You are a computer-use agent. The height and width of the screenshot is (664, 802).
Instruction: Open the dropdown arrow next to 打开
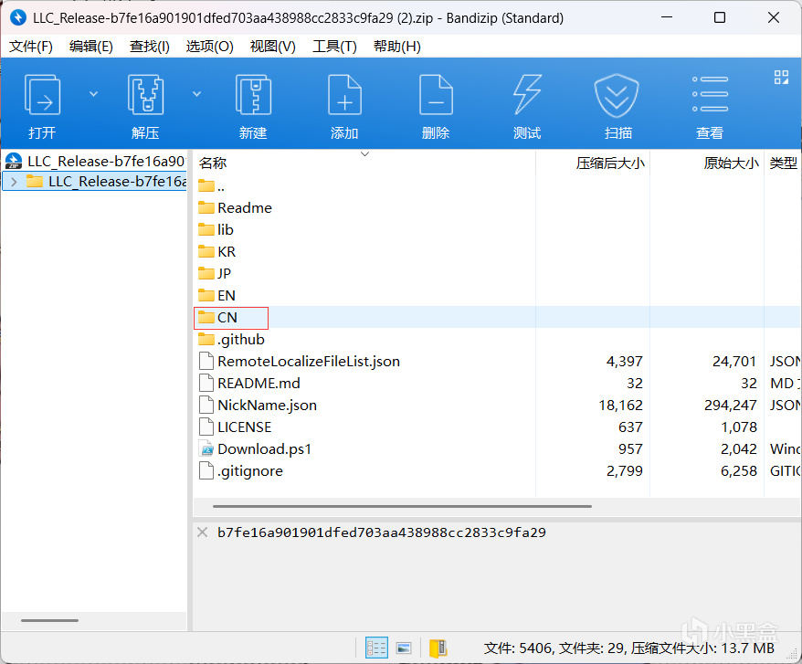pyautogui.click(x=93, y=94)
